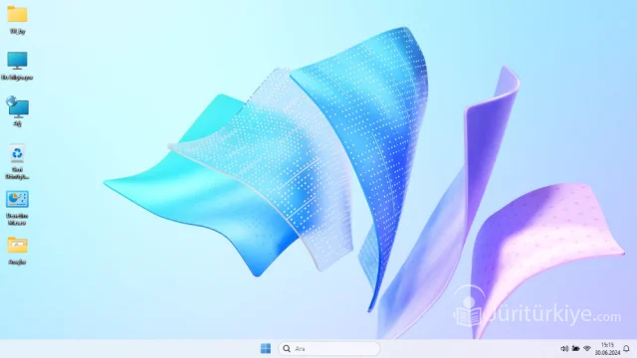Open the Recycle Bin desktop icon
The width and height of the screenshot is (637, 358).
click(17, 153)
